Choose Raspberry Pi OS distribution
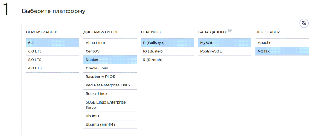Screen dimensions: 318x137 click(x=110, y=77)
